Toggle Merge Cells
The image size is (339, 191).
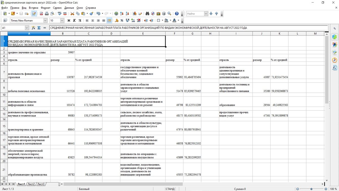coord(109,20)
